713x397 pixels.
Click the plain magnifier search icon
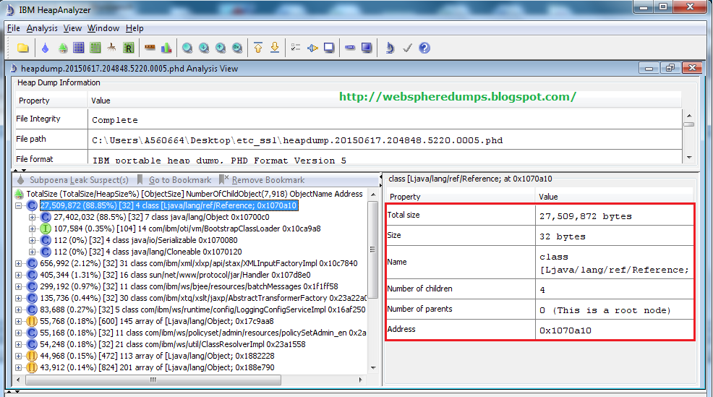pos(187,48)
